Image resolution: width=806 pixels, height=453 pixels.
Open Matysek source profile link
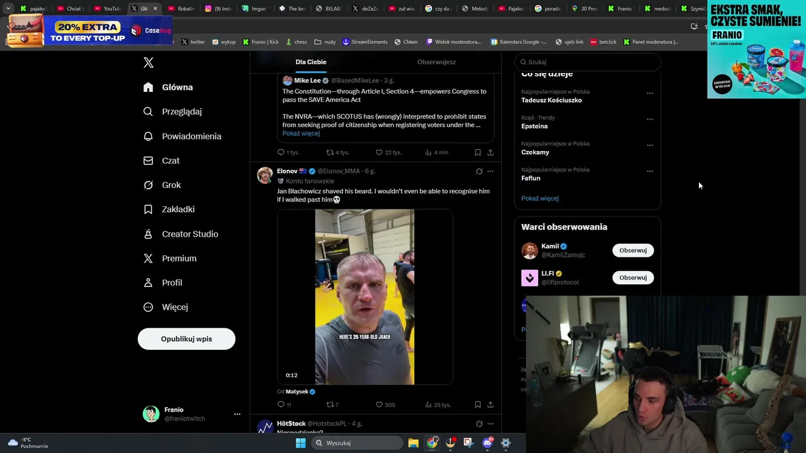point(297,391)
